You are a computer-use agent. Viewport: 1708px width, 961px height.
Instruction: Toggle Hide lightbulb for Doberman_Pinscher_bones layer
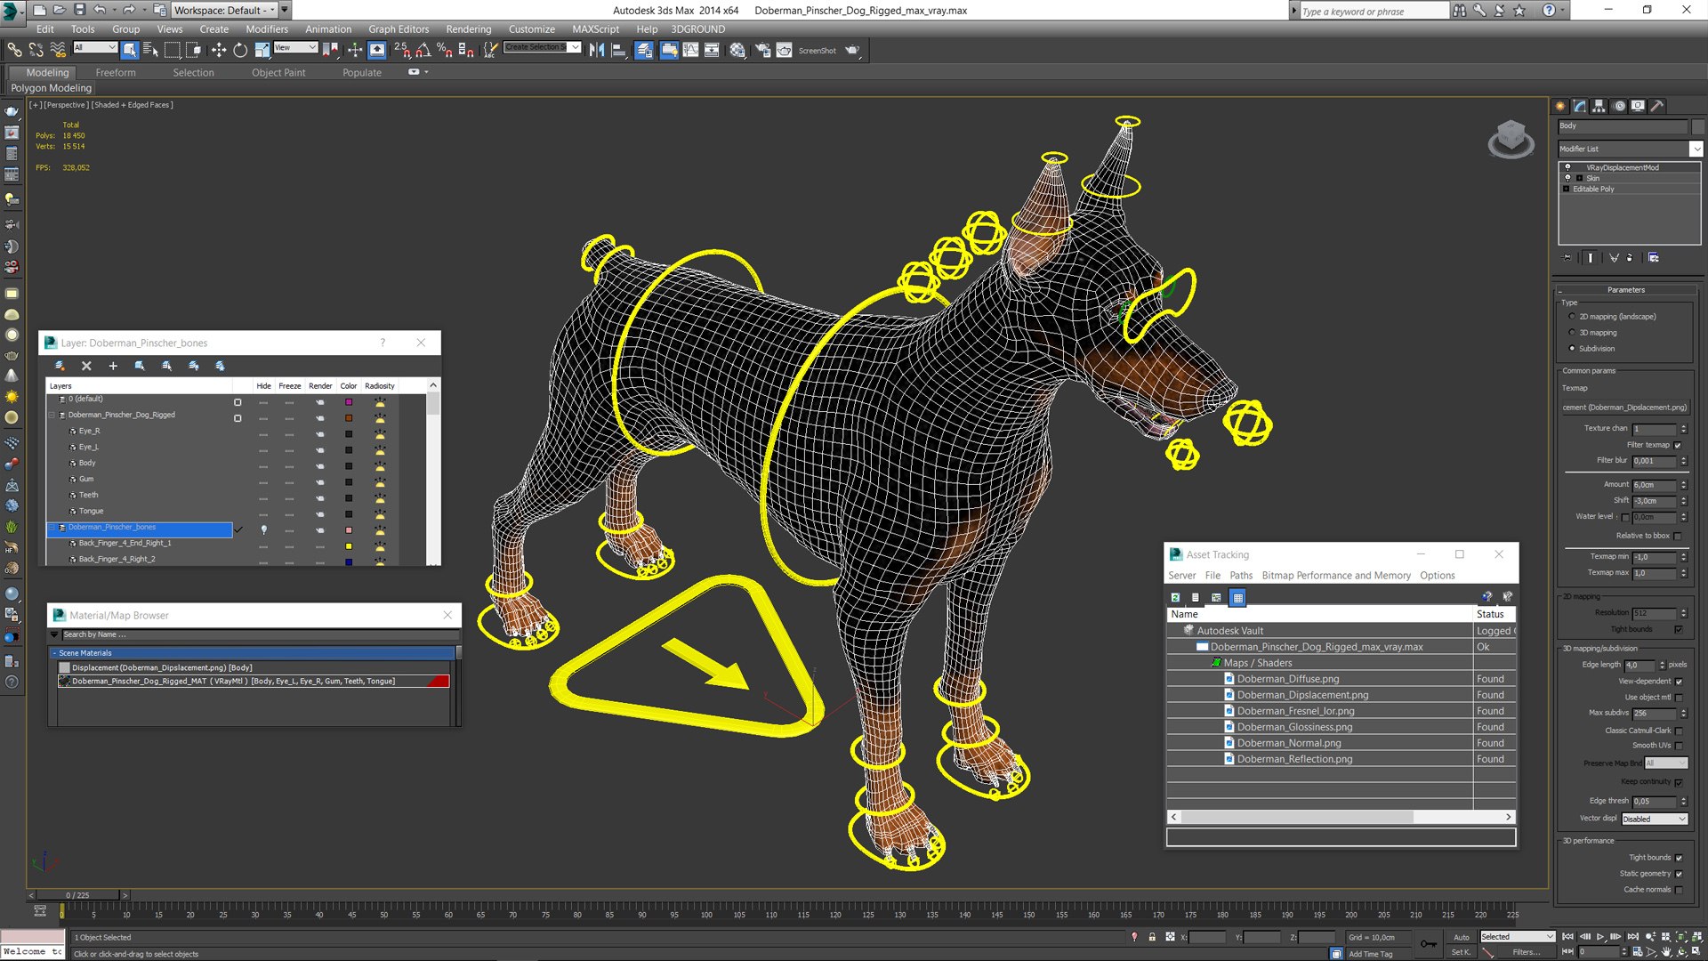tap(263, 529)
